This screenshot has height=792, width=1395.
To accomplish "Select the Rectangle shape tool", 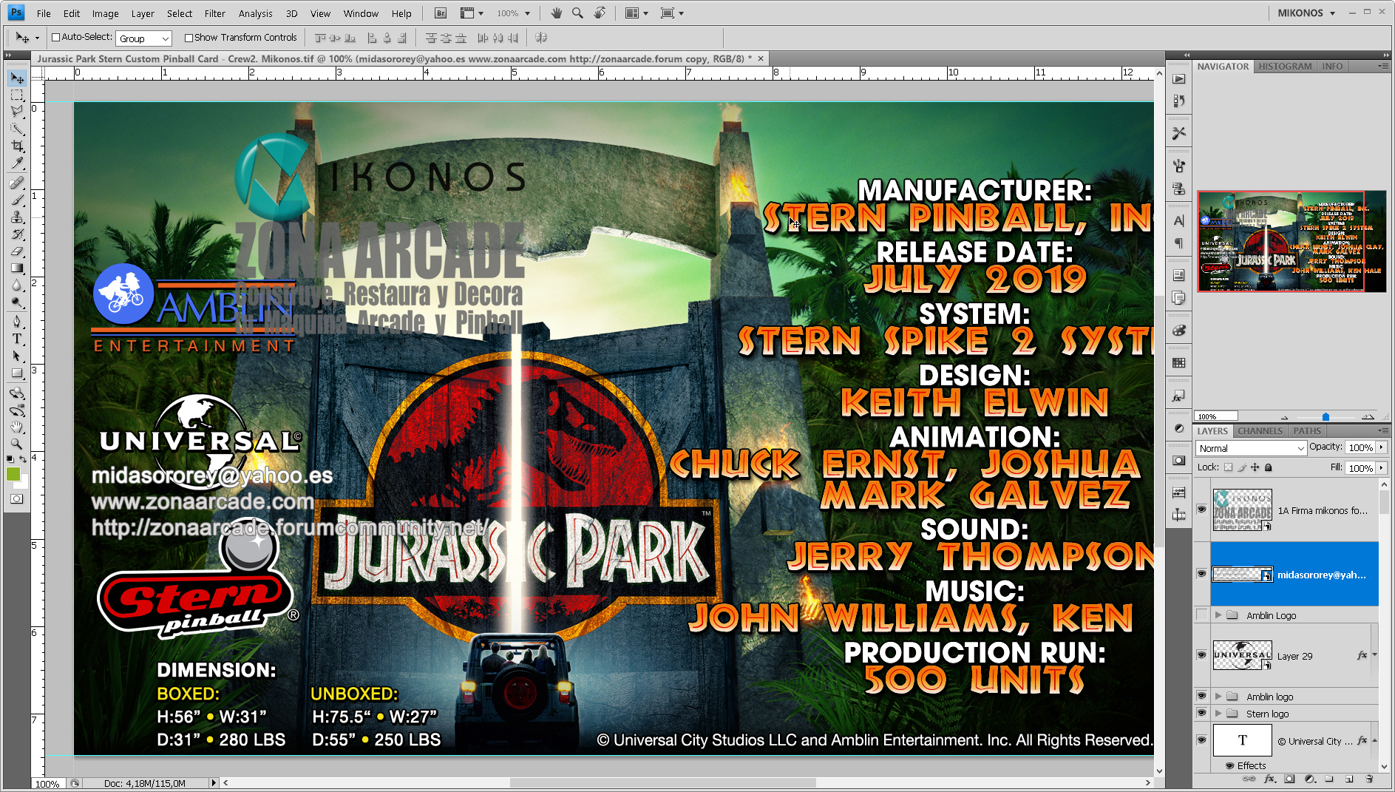I will pos(17,373).
